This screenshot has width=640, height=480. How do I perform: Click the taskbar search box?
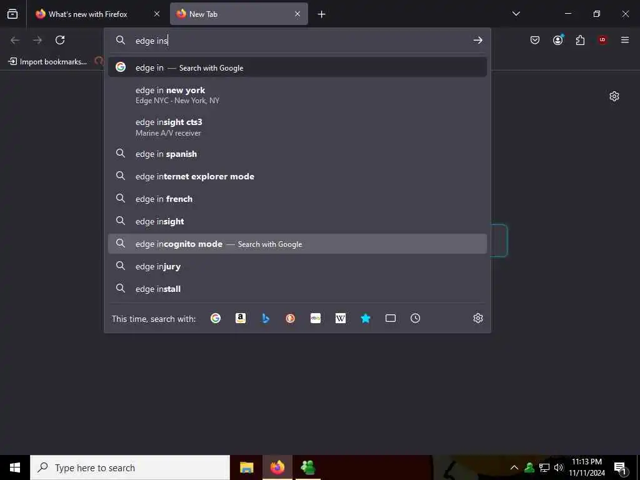(x=130, y=467)
